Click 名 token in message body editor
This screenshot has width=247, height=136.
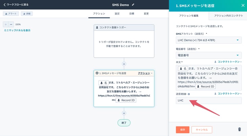pos(183,69)
